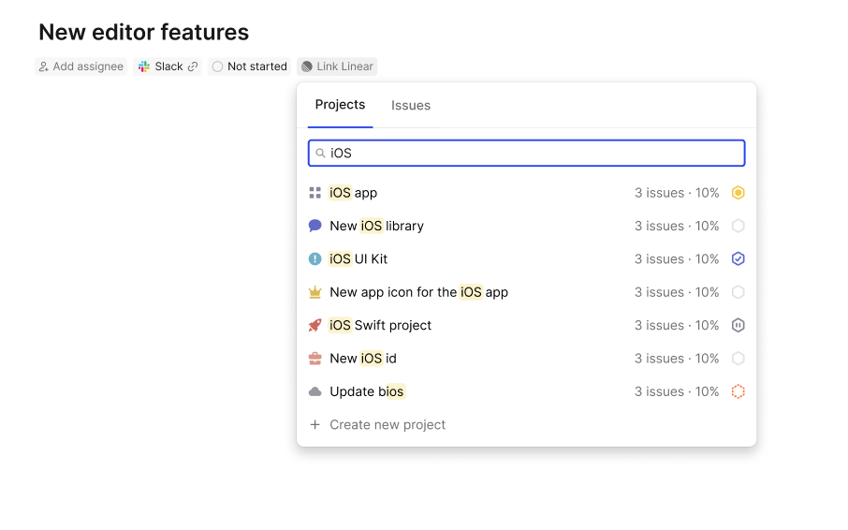
Task: Click the cloud icon beside Update bios
Action: [x=314, y=391]
